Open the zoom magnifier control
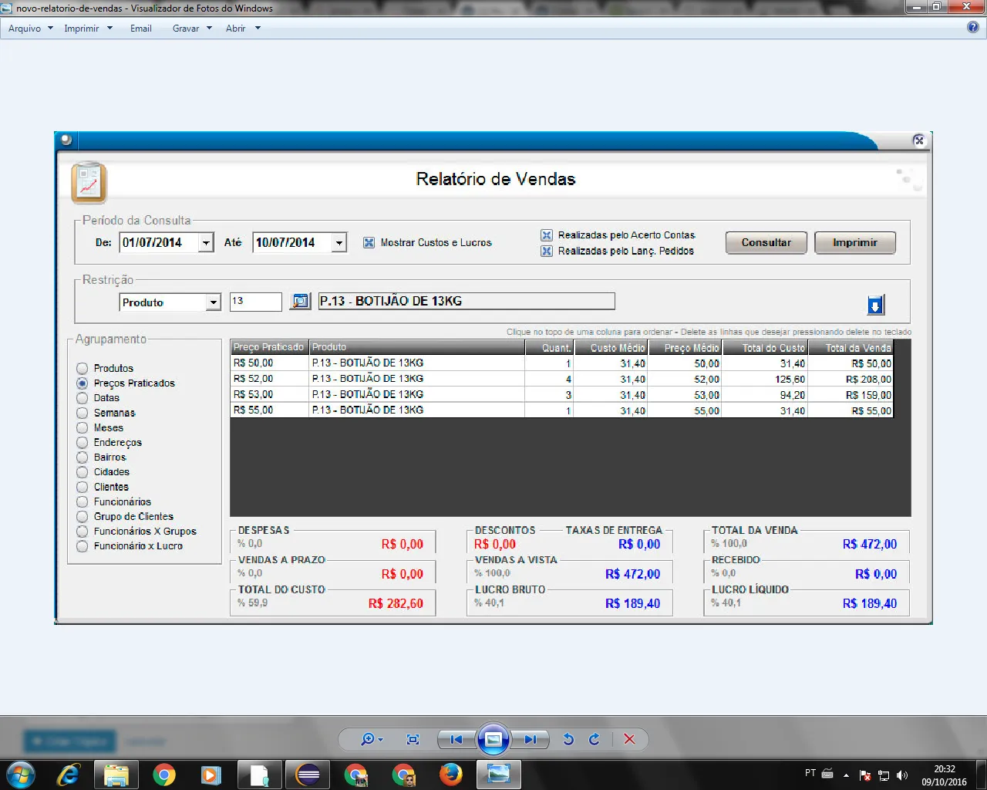 pos(371,739)
